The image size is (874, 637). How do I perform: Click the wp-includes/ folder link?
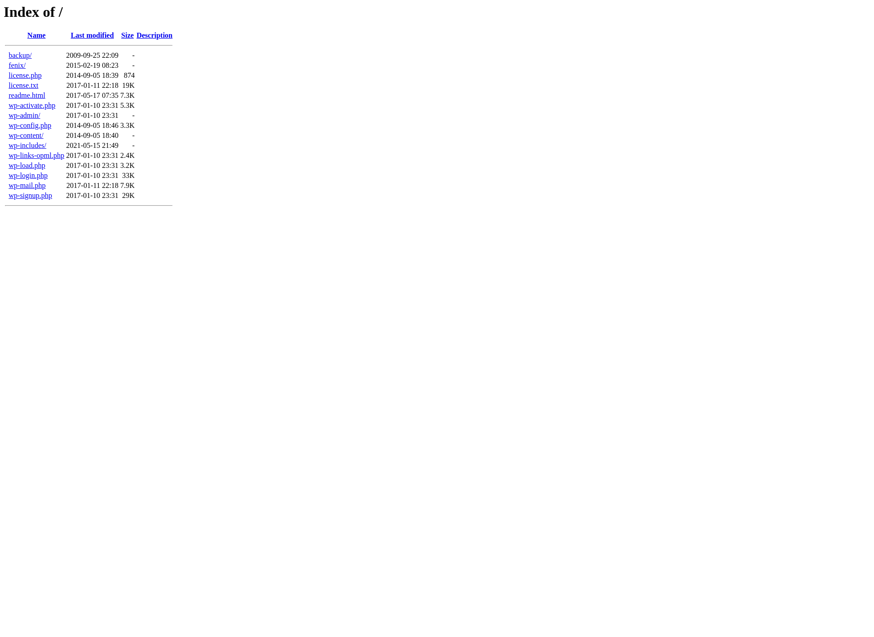(x=27, y=145)
